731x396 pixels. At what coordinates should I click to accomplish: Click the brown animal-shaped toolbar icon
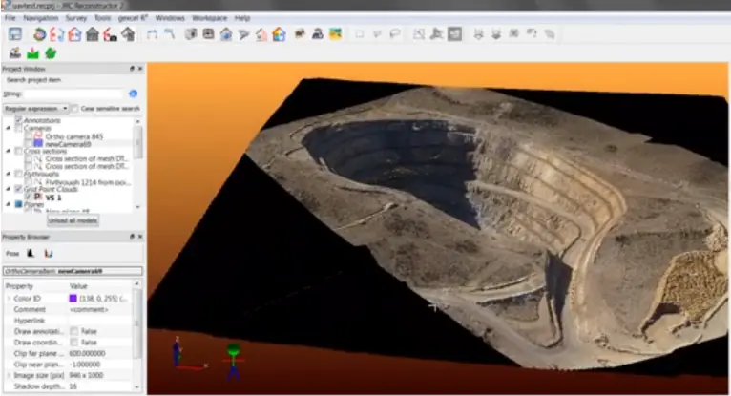click(x=300, y=33)
